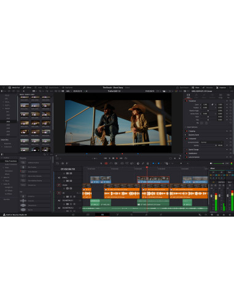
Task: Toggle Snapping magnet in the timeline toolbar
Action: pyautogui.click(x=138, y=163)
